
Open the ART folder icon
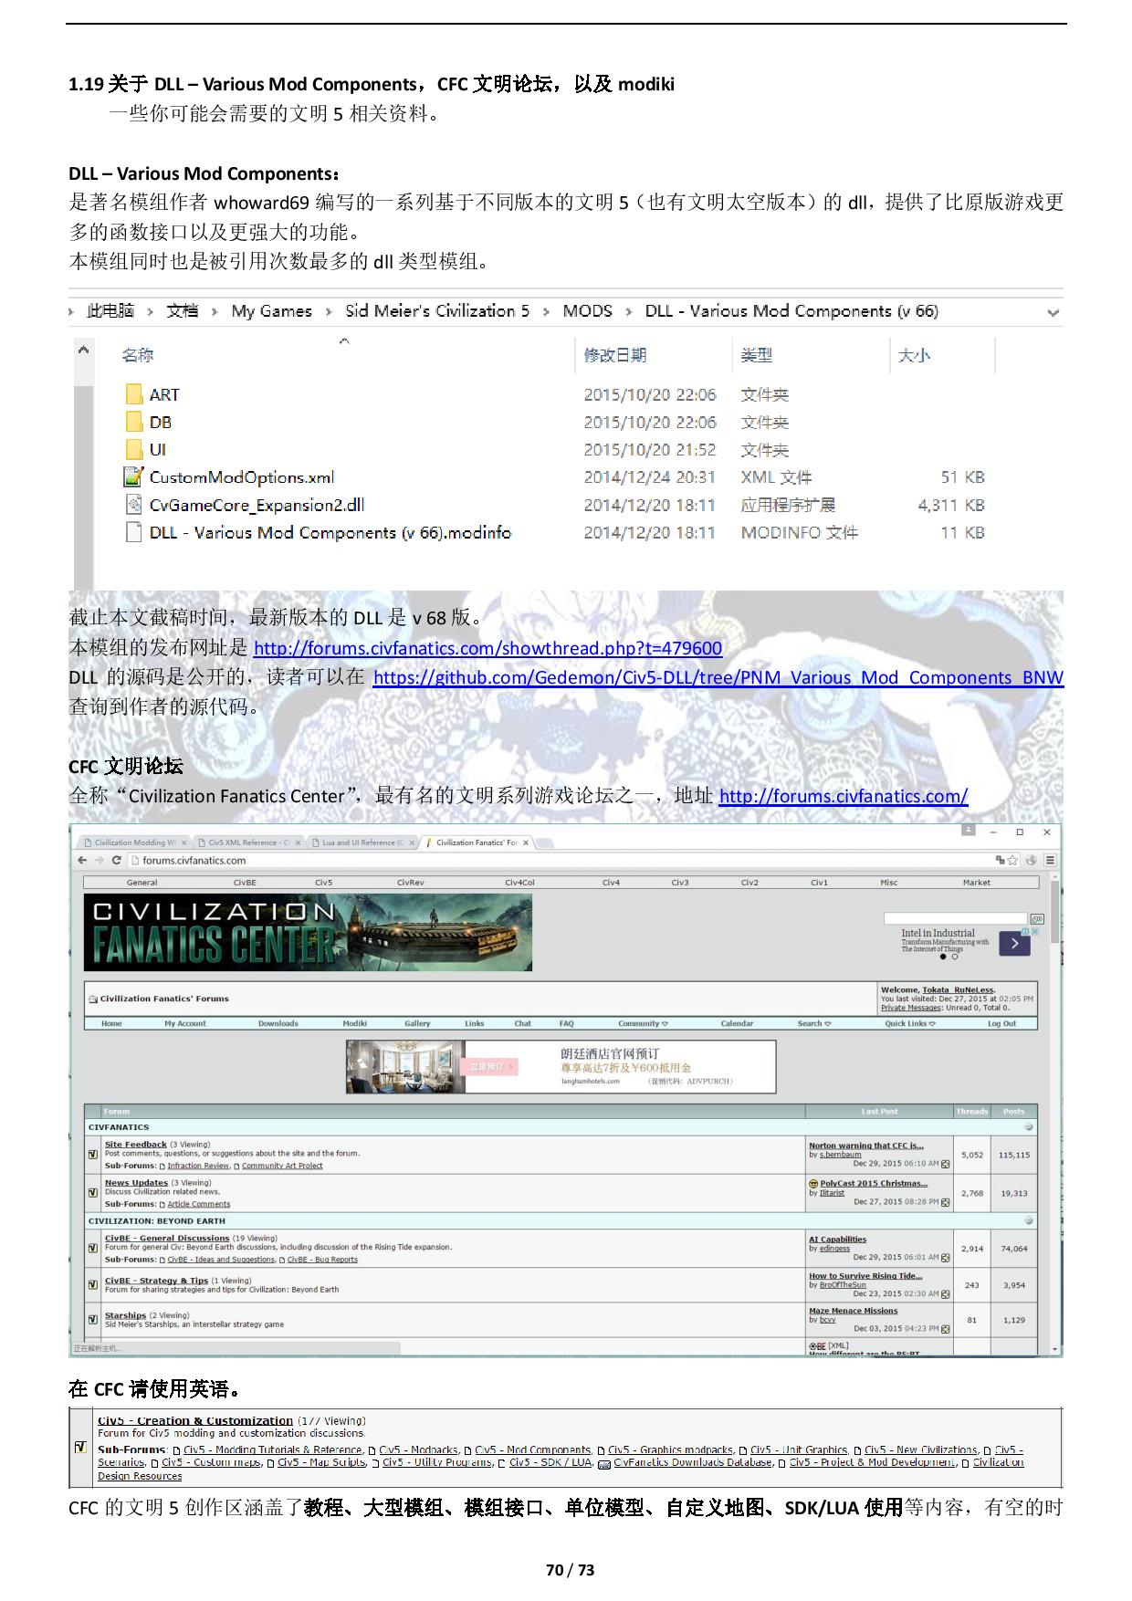[x=134, y=394]
